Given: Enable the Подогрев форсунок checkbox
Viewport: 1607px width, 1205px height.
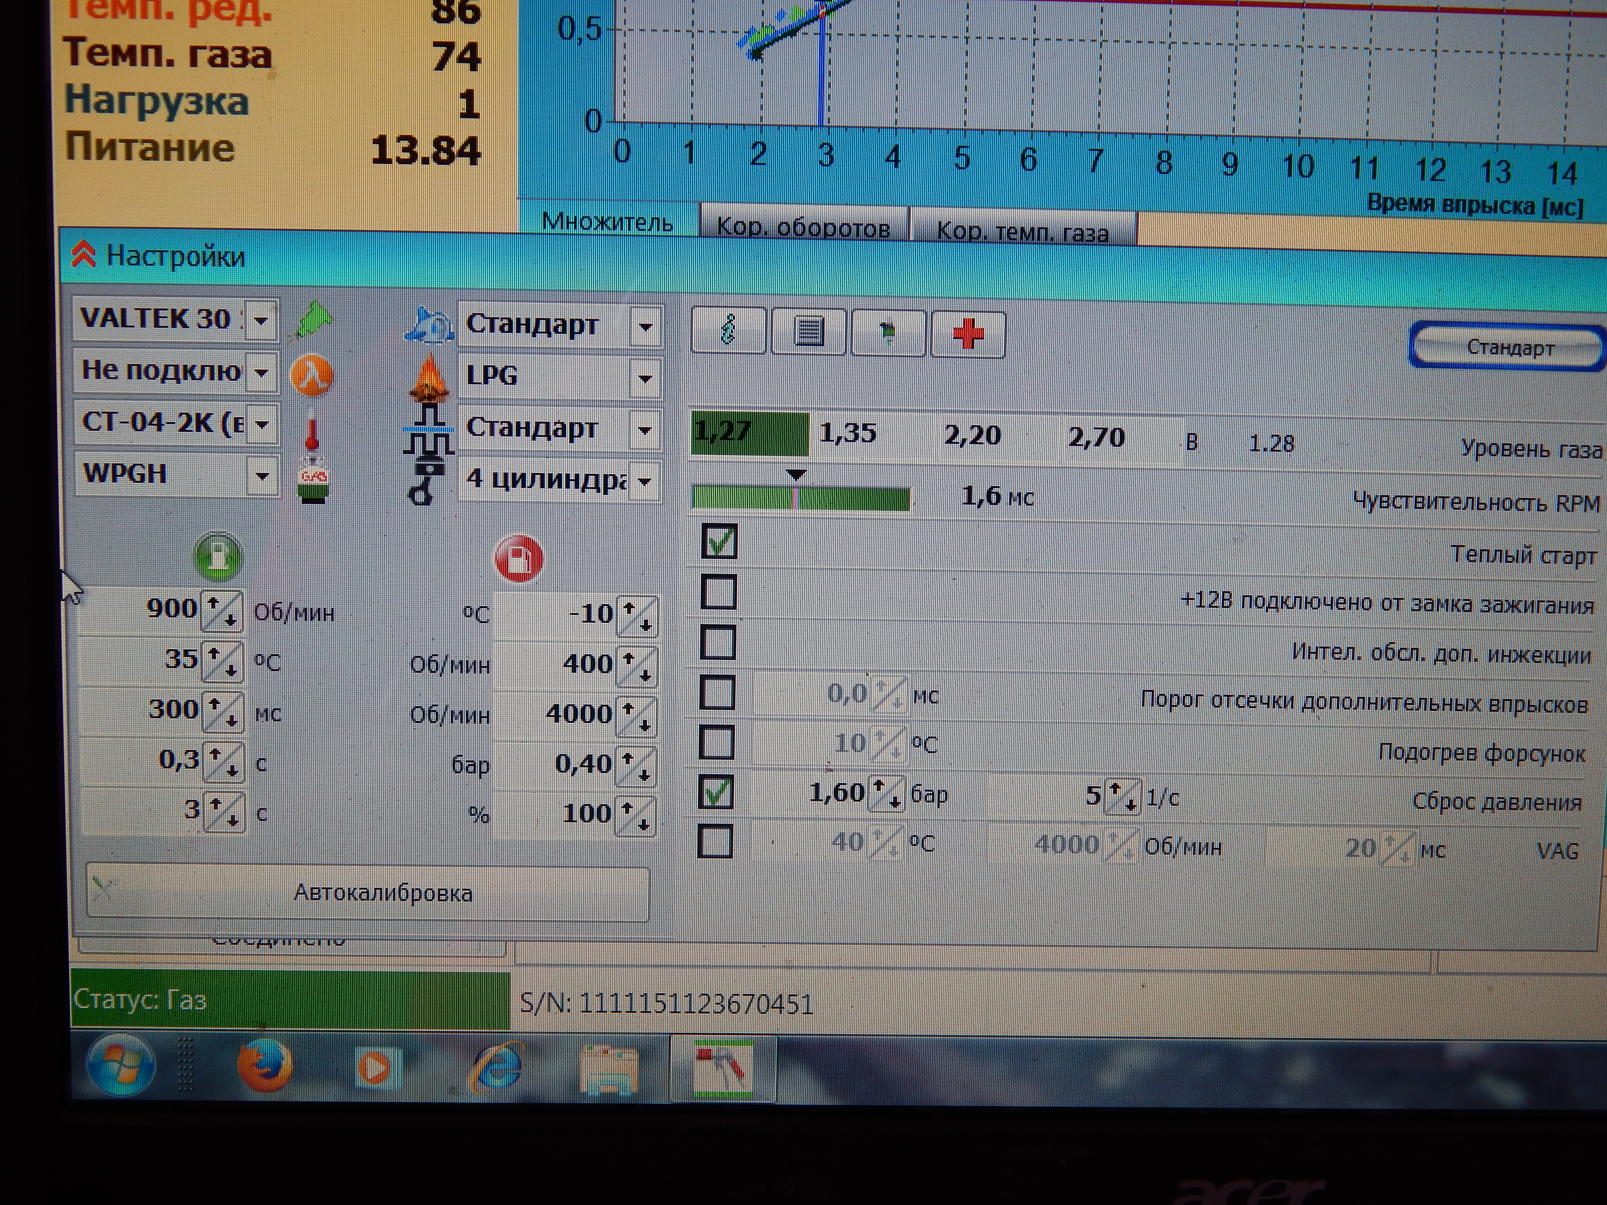Looking at the screenshot, I should (x=716, y=743).
